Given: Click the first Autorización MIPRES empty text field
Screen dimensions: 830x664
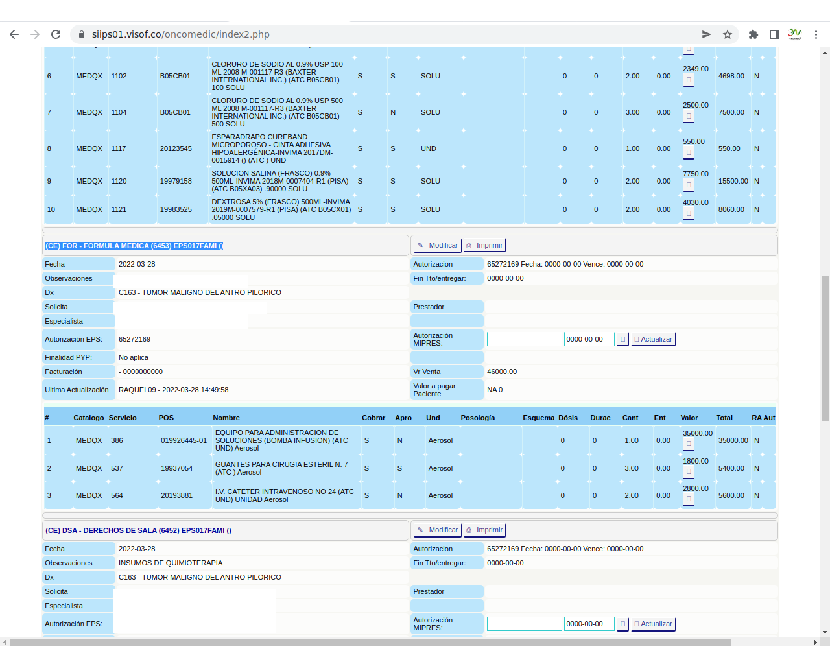Looking at the screenshot, I should pos(524,339).
